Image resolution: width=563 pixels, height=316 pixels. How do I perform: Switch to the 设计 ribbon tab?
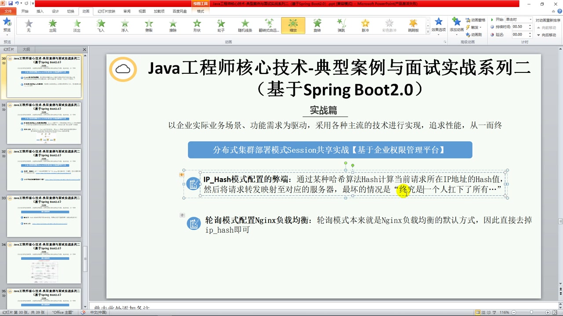55,11
